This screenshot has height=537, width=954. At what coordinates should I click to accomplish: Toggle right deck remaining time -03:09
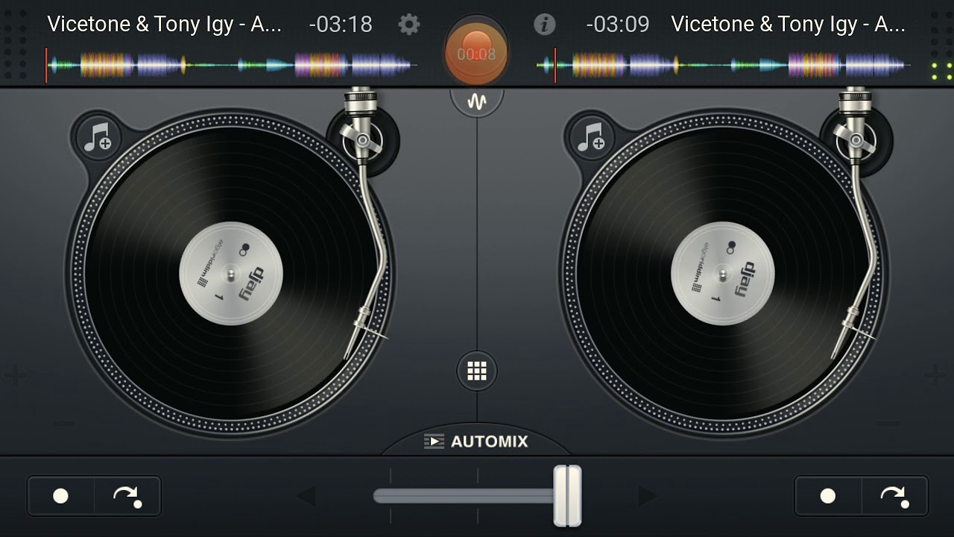(618, 25)
